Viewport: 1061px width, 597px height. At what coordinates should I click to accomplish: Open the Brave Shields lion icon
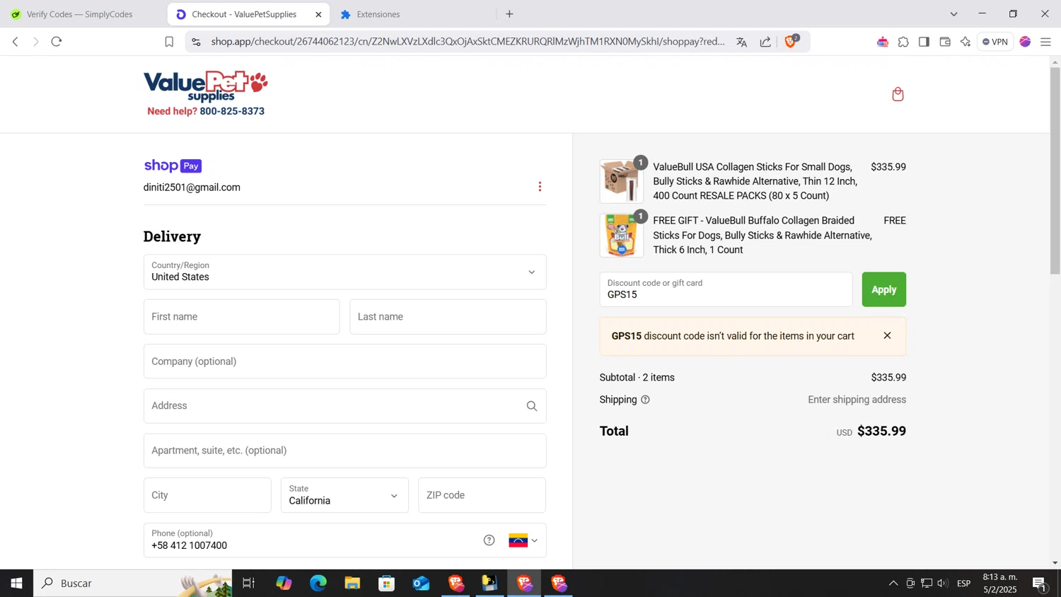click(792, 41)
